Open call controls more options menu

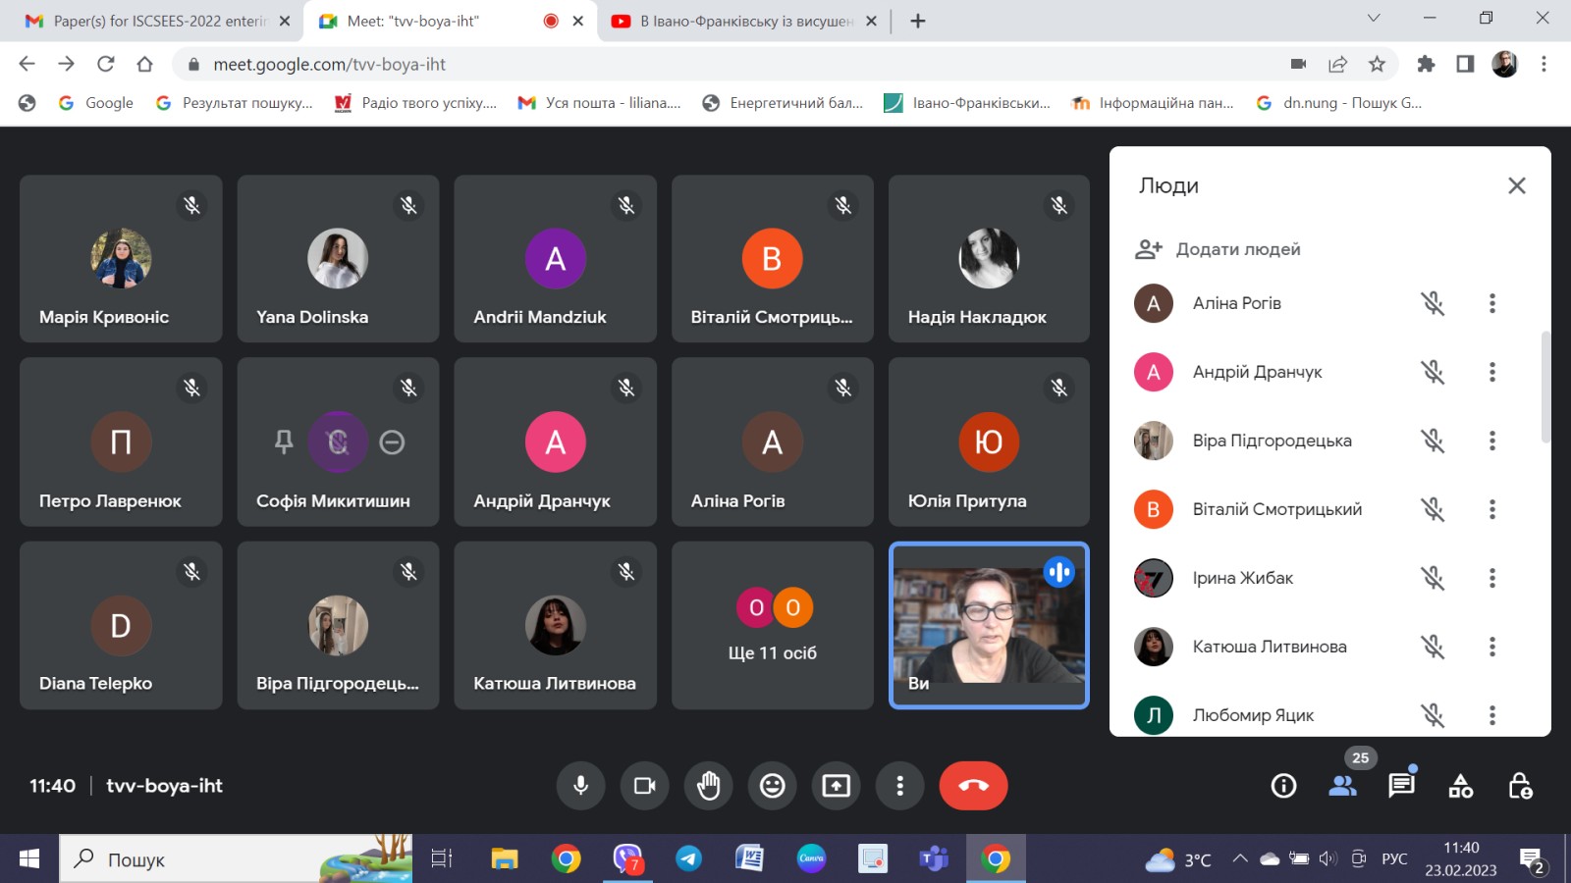(899, 785)
